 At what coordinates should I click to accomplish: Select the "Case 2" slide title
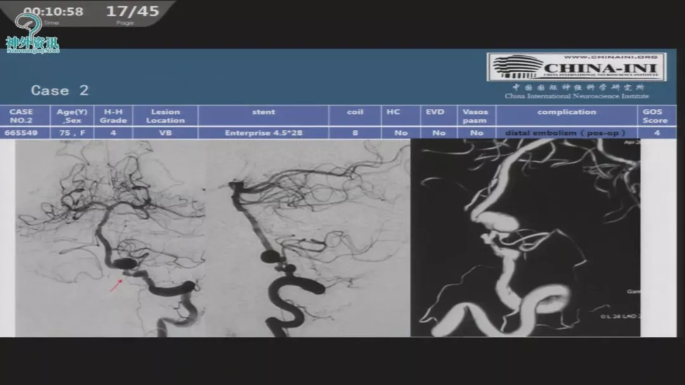pyautogui.click(x=60, y=91)
